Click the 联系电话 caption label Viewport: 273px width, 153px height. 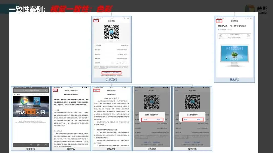pyautogui.click(x=152, y=149)
